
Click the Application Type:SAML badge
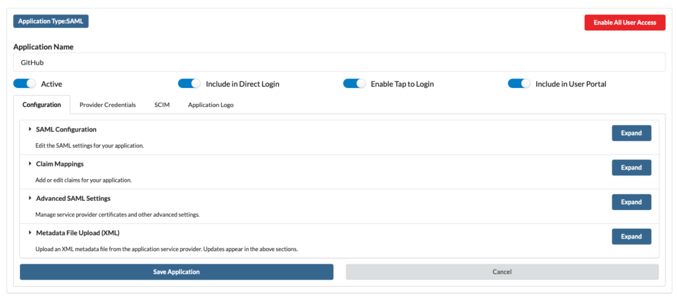51,21
